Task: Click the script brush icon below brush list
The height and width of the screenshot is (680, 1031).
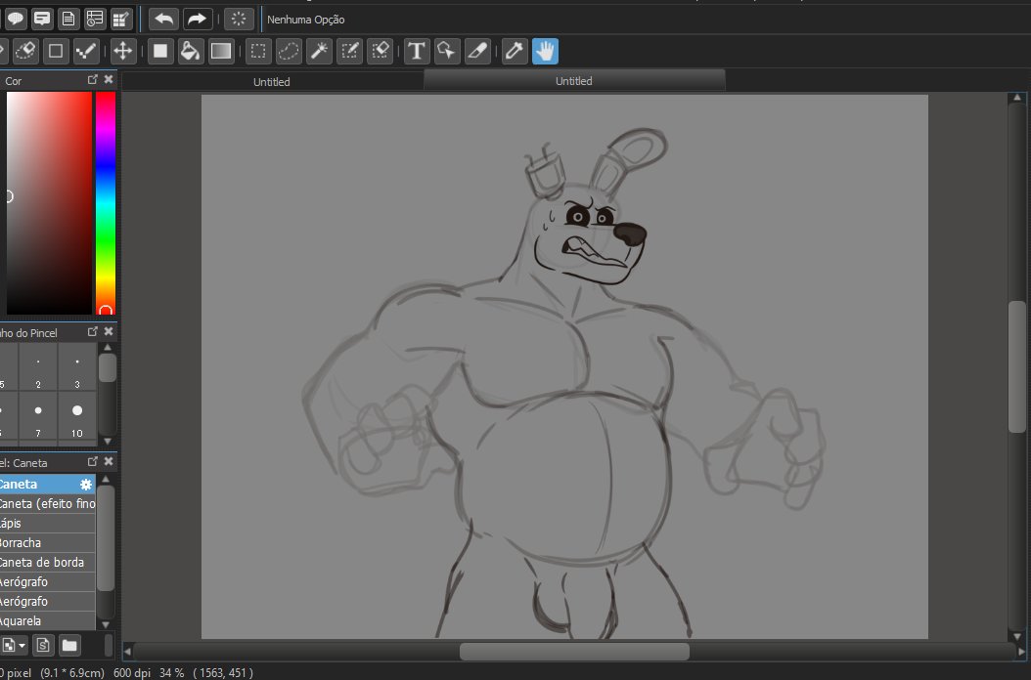Action: point(43,645)
